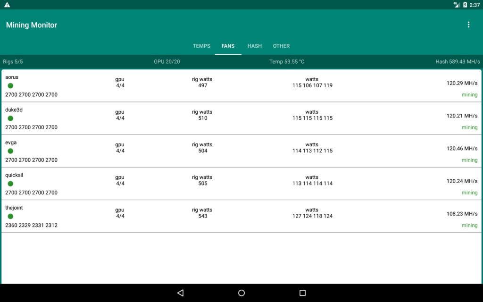Screen dimensions: 483x302
Task: Tap the green status dot for thejoint
Action: coord(10,216)
